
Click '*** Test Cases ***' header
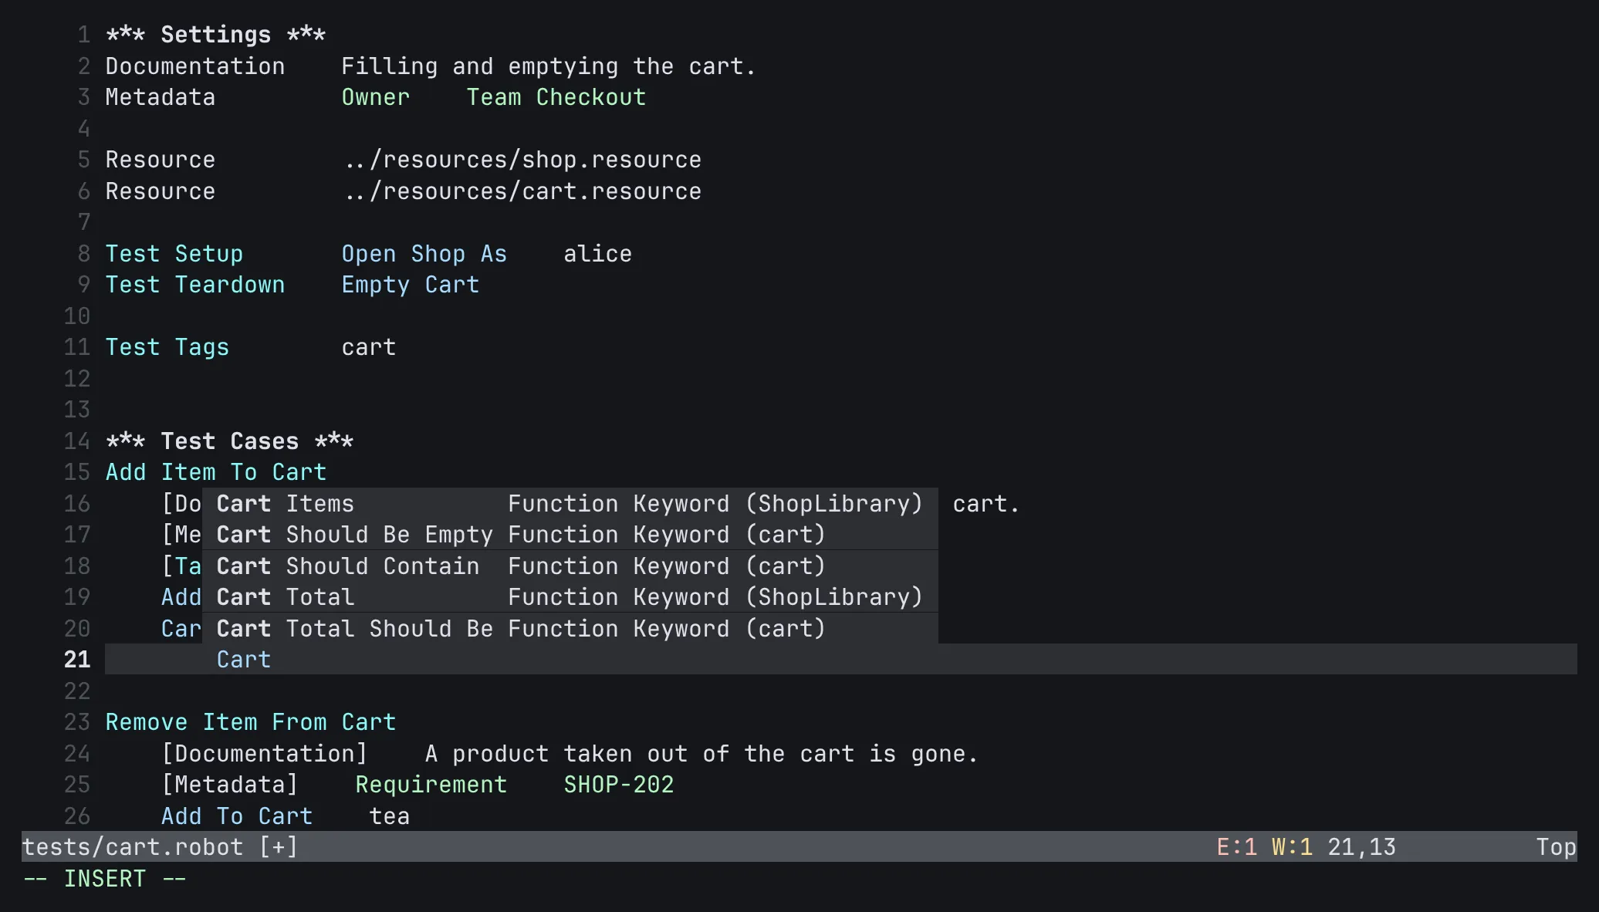pyautogui.click(x=230, y=441)
